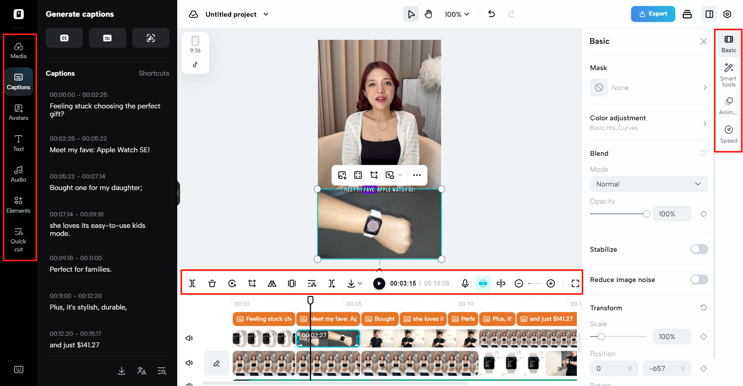Image resolution: width=743 pixels, height=386 pixels.
Task: Open the Text panel
Action: [18, 143]
